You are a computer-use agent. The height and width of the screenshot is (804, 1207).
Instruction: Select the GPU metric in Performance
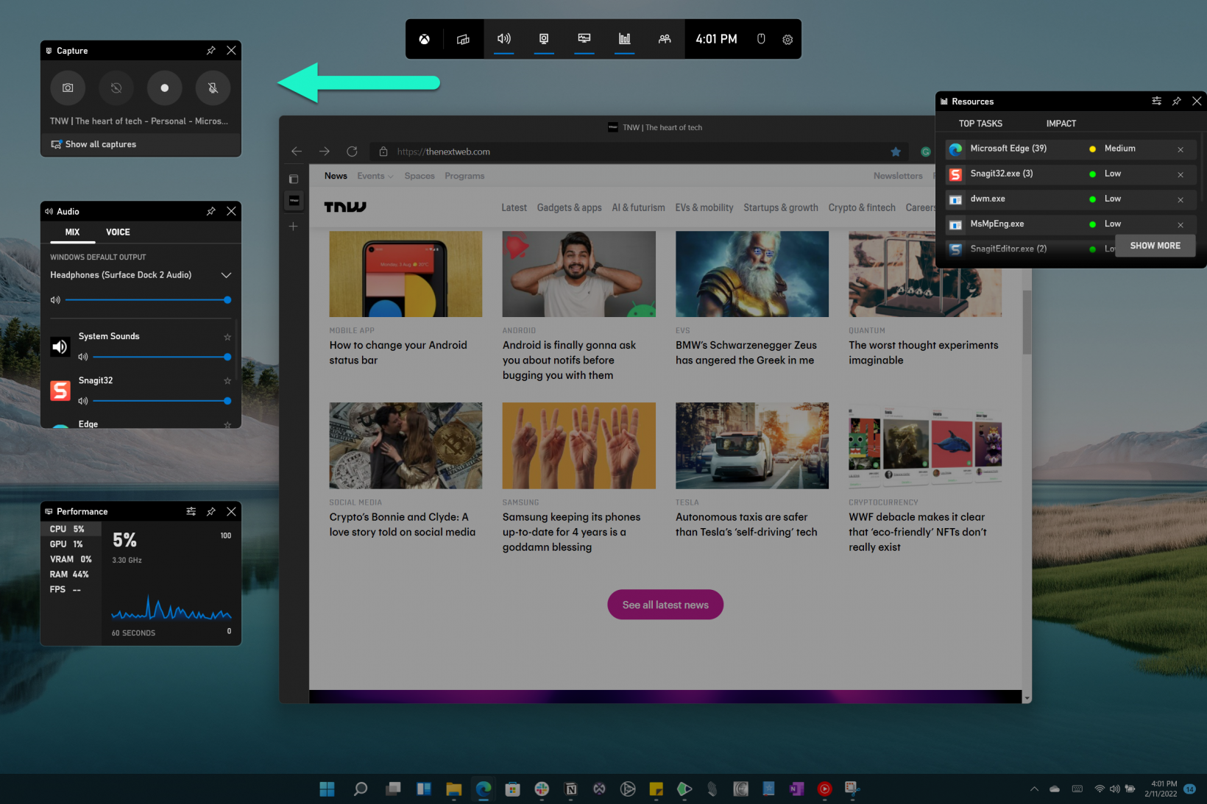click(x=71, y=544)
